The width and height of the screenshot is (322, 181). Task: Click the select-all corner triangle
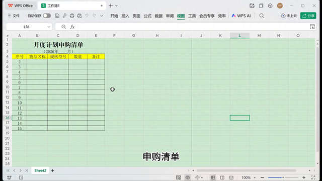(x=8, y=36)
